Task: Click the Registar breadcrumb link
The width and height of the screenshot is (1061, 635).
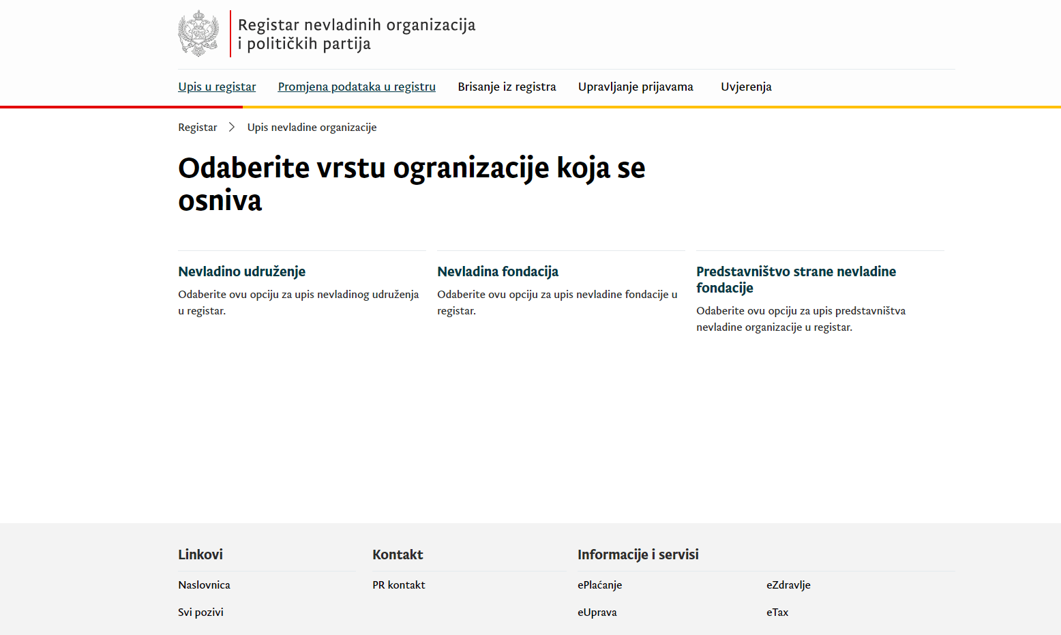Action: [x=197, y=128]
